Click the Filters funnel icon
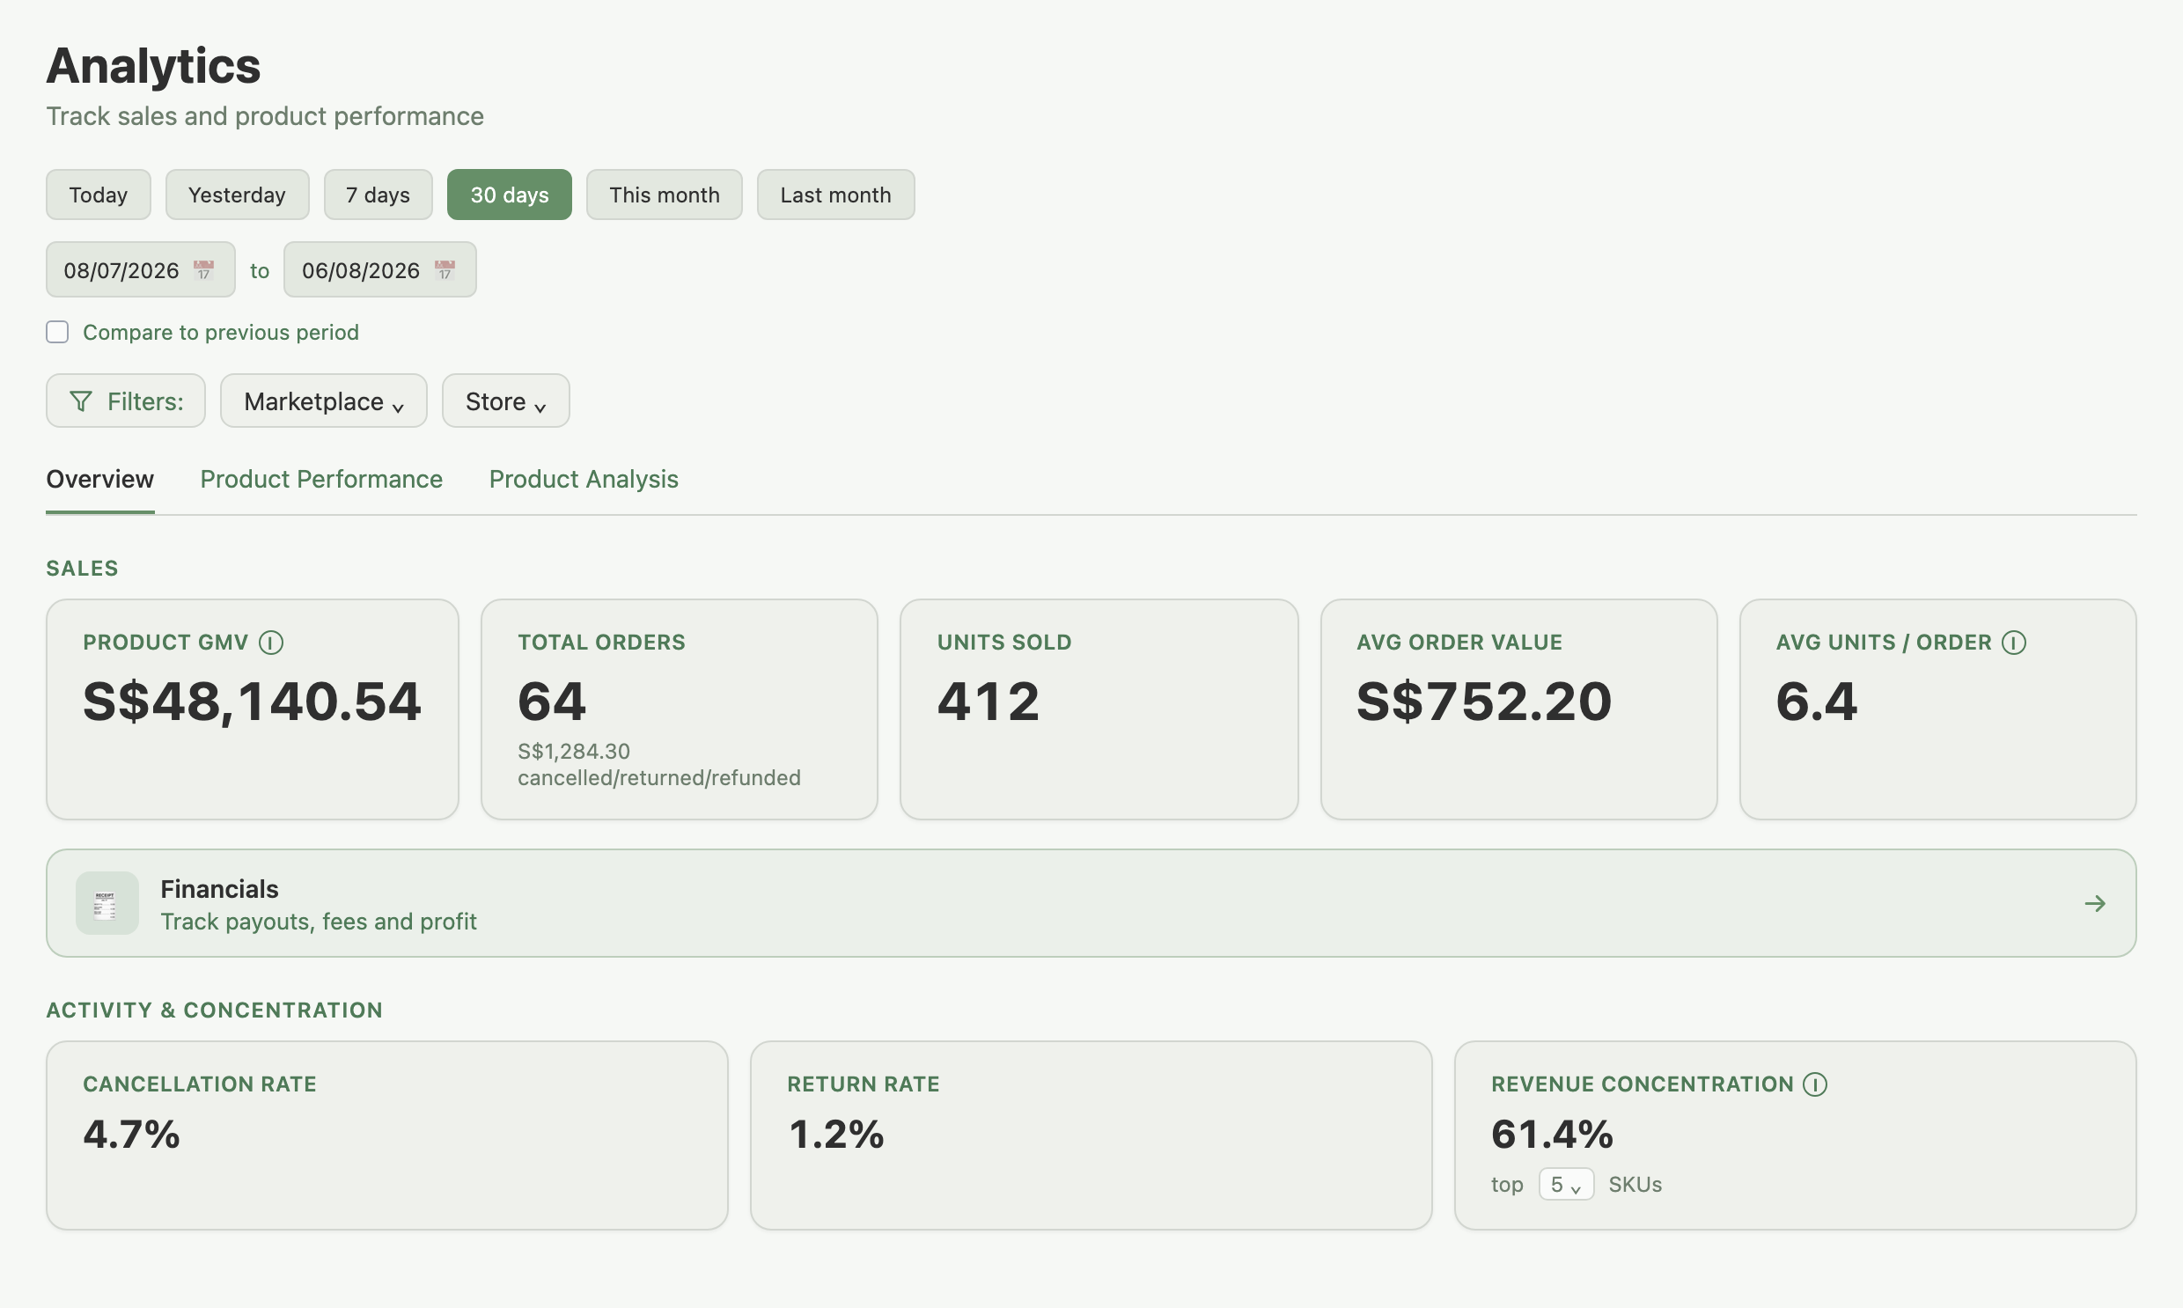The width and height of the screenshot is (2183, 1308). 80,402
